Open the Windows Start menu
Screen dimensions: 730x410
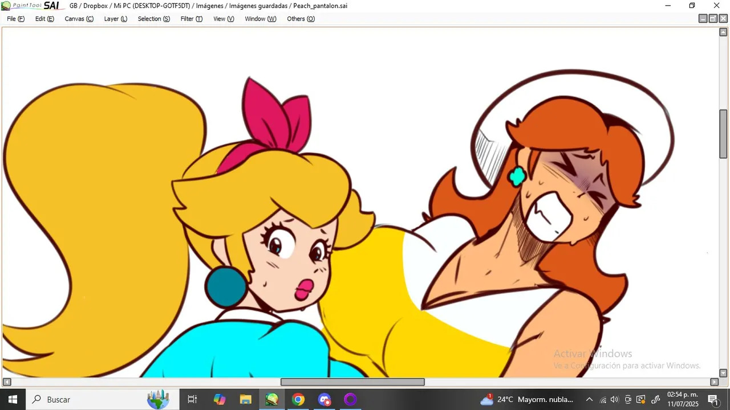(13, 399)
